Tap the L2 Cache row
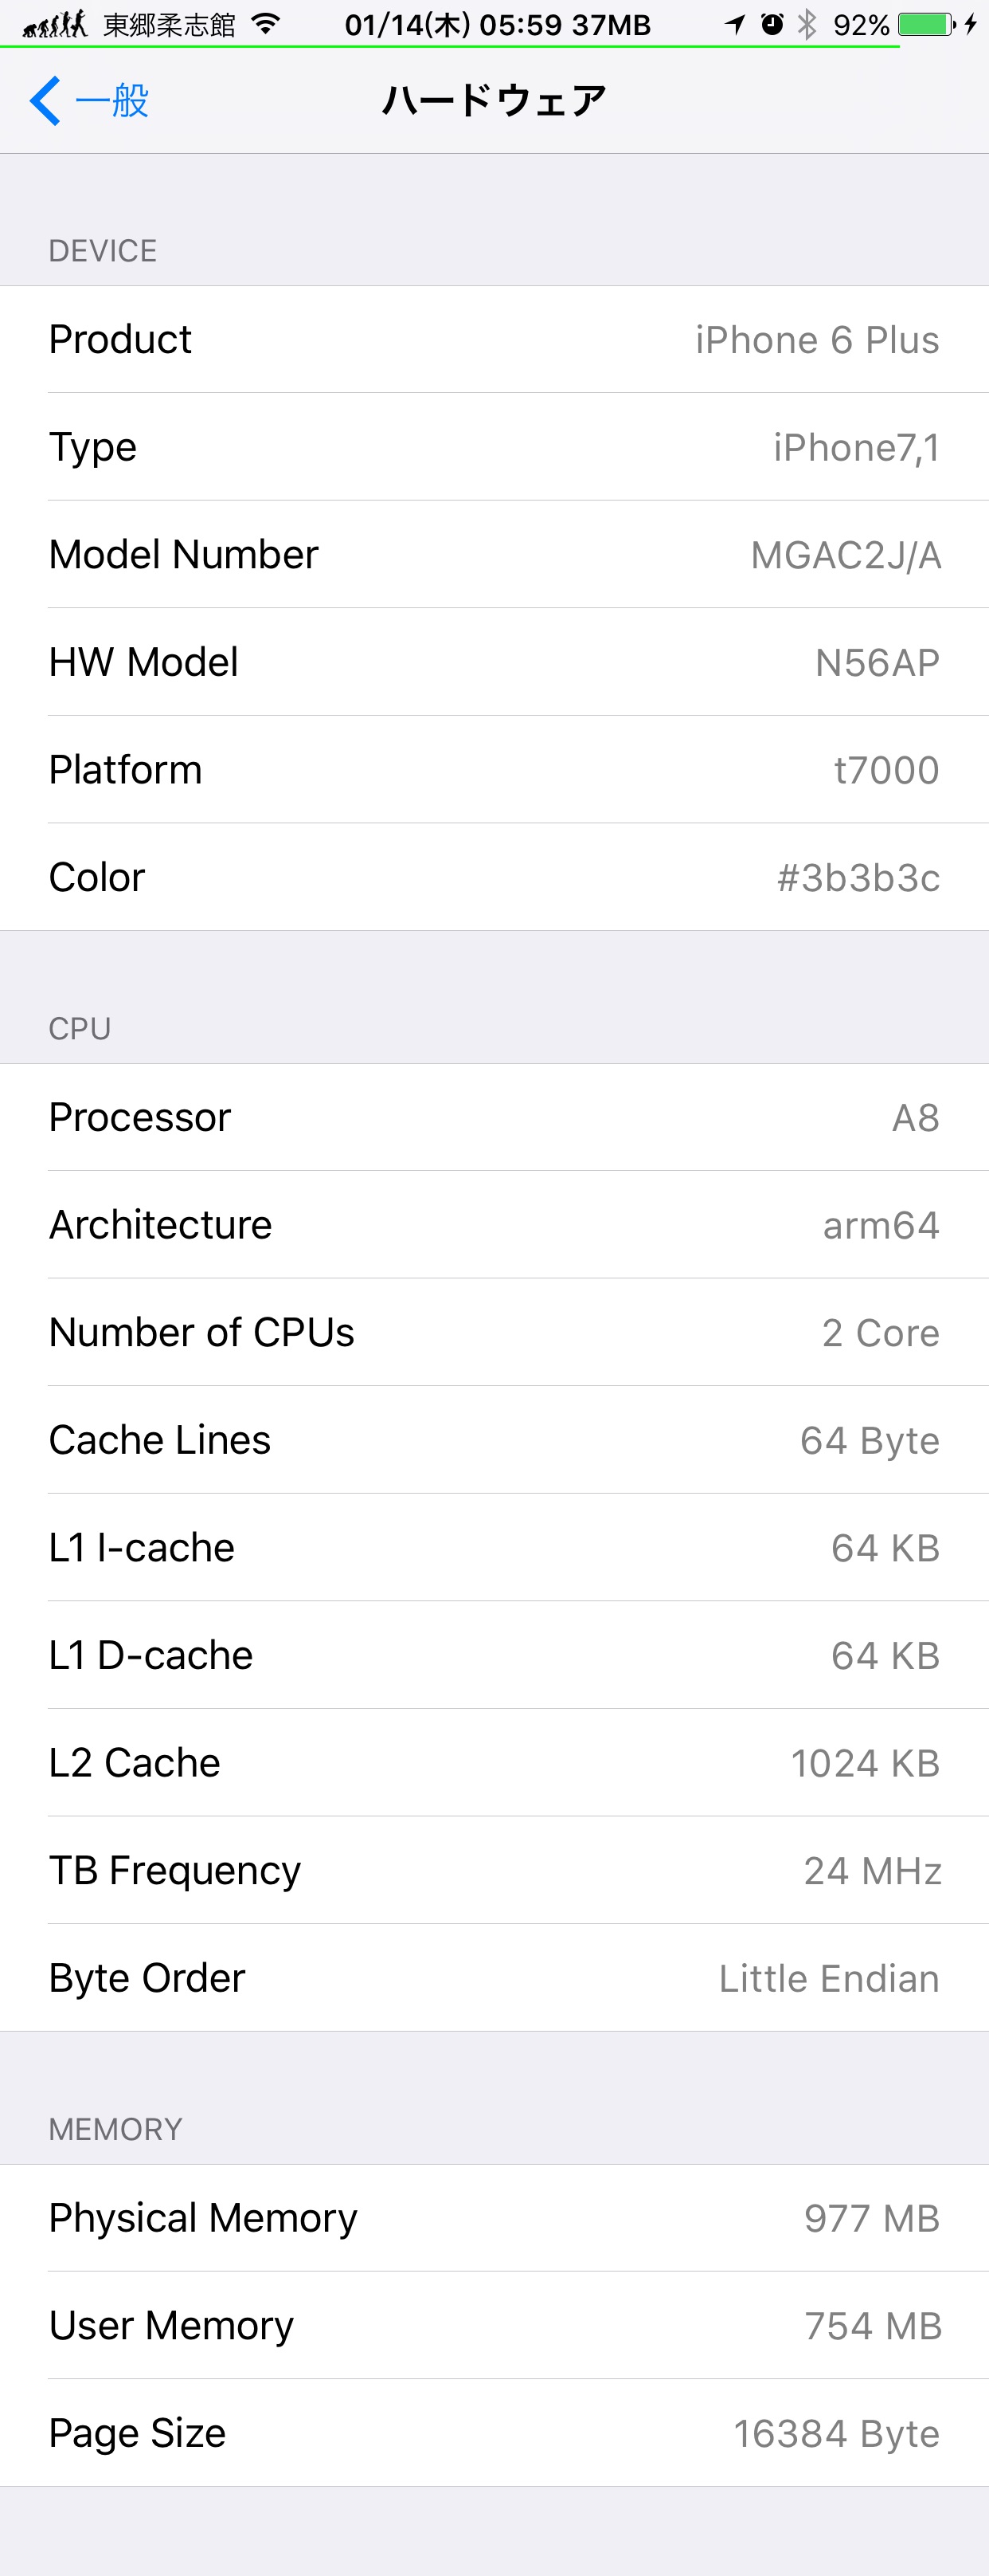The image size is (989, 2576). [x=494, y=1763]
